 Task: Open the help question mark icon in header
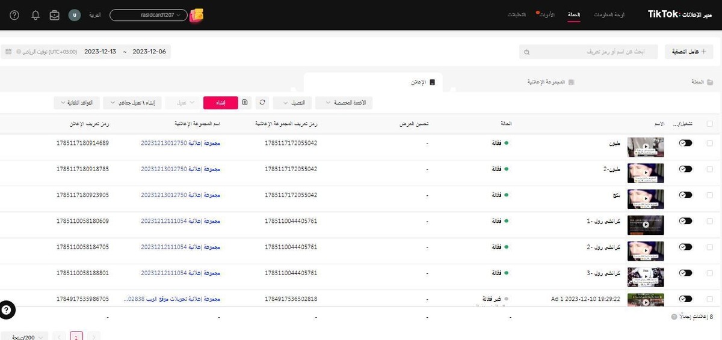(14, 15)
